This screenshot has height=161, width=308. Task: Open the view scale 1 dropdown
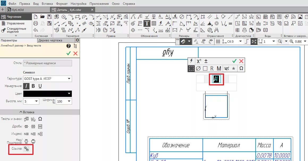point(274,41)
